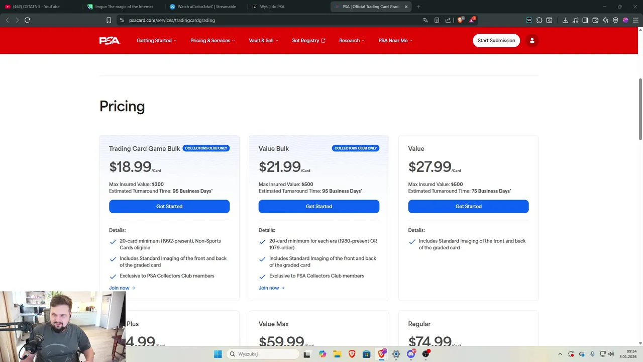This screenshot has width=643, height=362.
Task: Click the $18.99 price text
Action: pyautogui.click(x=130, y=166)
